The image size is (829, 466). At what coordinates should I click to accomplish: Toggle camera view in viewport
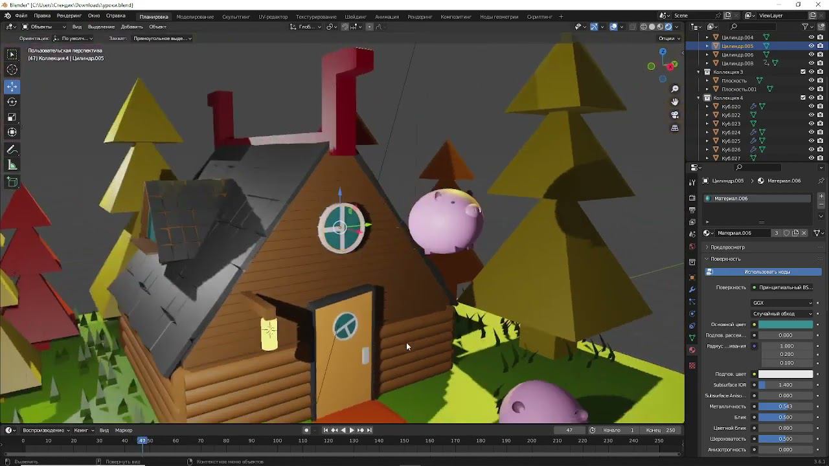(x=675, y=115)
